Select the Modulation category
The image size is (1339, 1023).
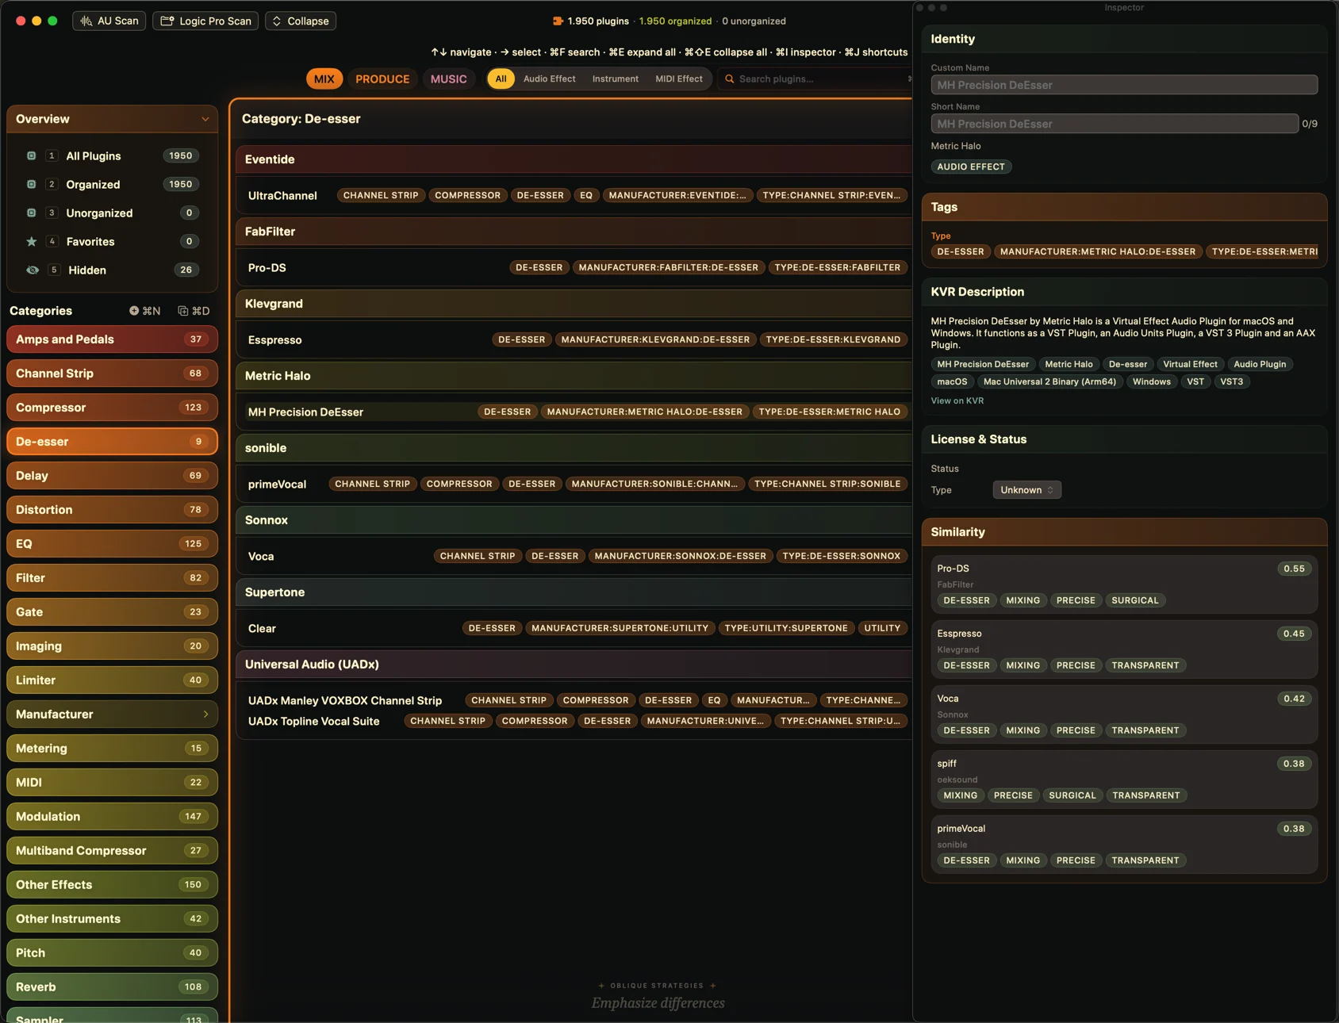tap(112, 817)
